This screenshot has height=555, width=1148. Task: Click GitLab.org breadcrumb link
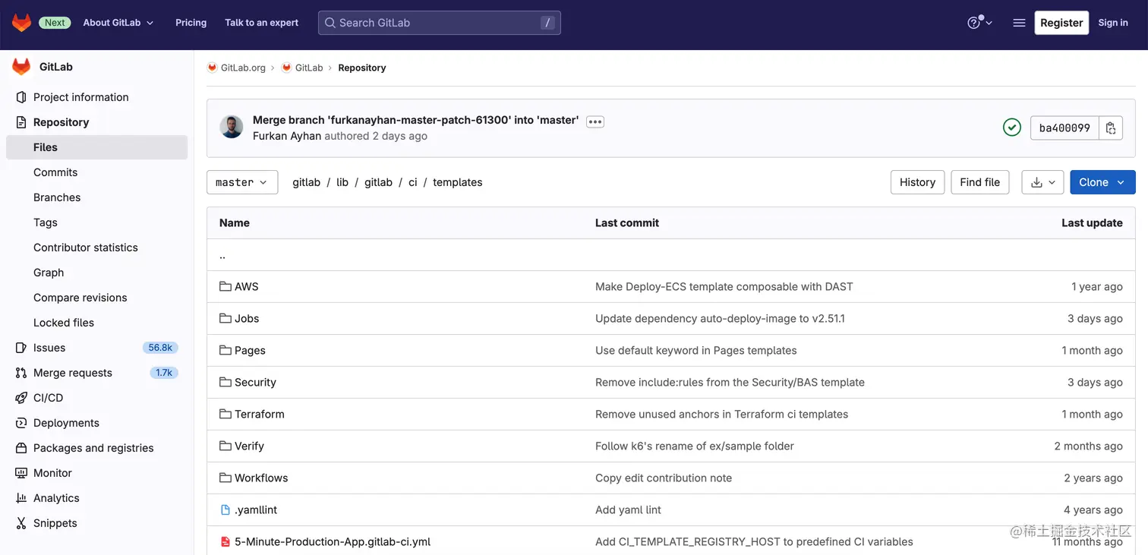[x=243, y=68]
